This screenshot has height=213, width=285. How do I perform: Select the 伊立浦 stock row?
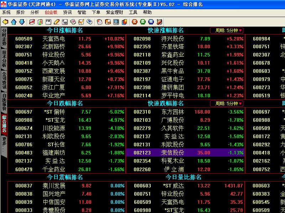pyautogui.click(x=185, y=169)
